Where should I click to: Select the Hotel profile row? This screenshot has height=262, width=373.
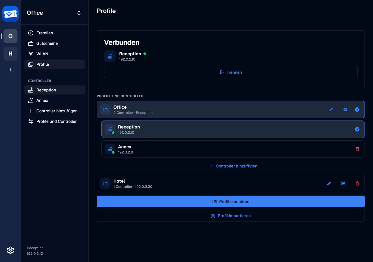231,183
